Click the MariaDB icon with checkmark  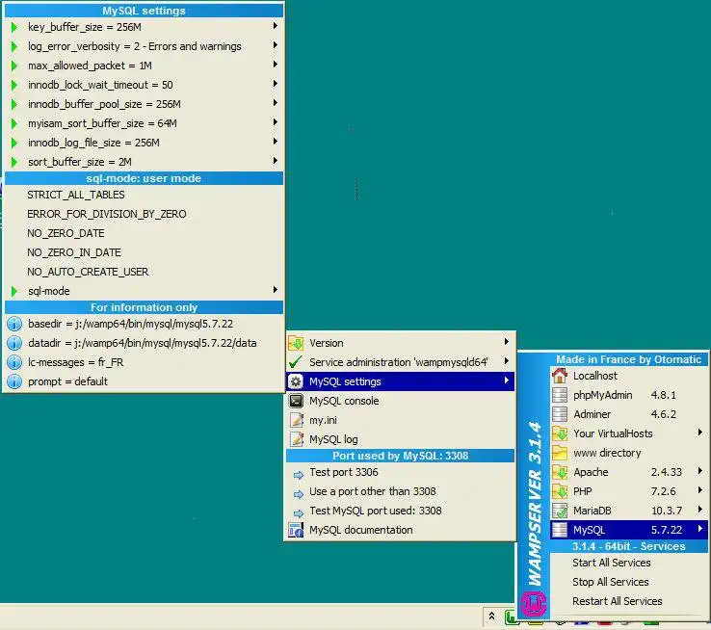click(x=560, y=511)
